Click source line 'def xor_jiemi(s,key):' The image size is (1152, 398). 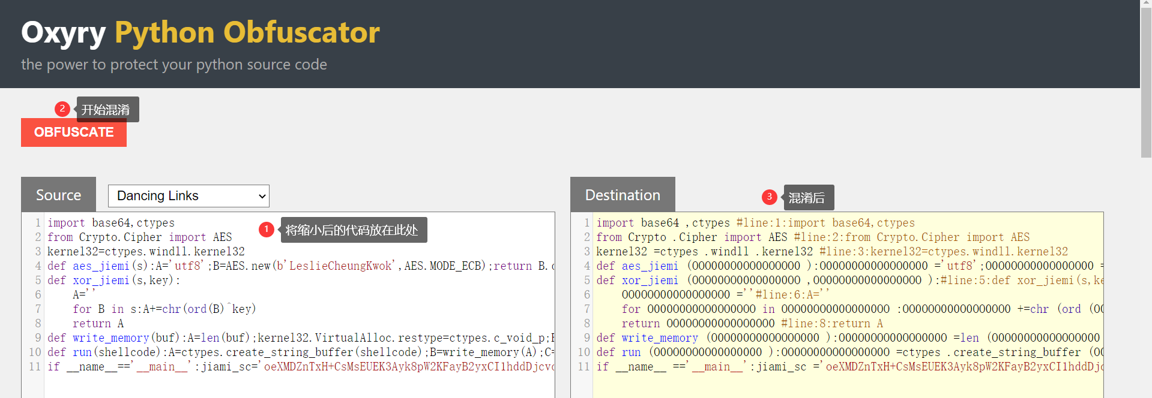pos(113,281)
